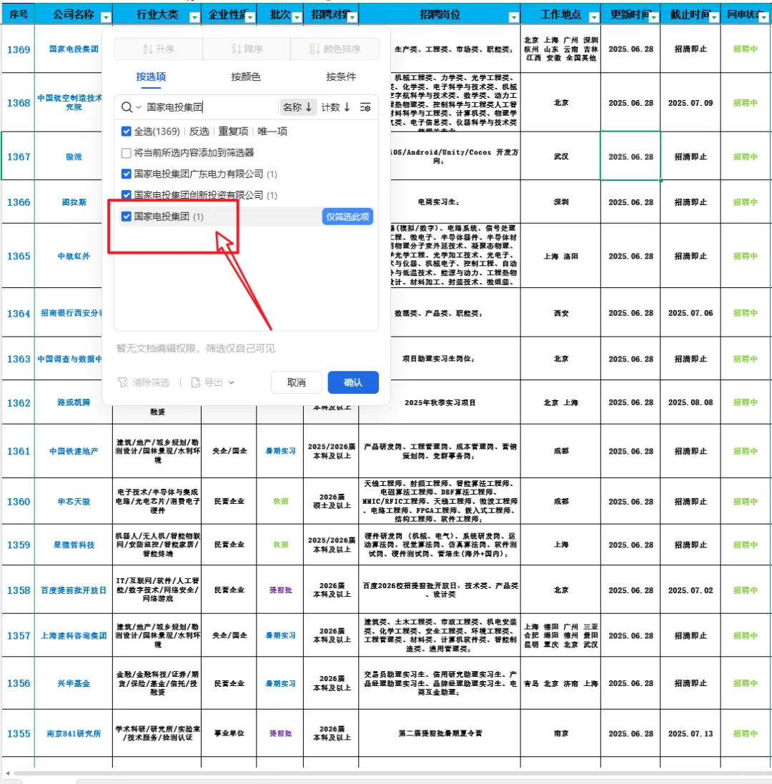Screen dimensions: 772x784
Task: Click company cell 兴华基金
Action: pyautogui.click(x=74, y=683)
